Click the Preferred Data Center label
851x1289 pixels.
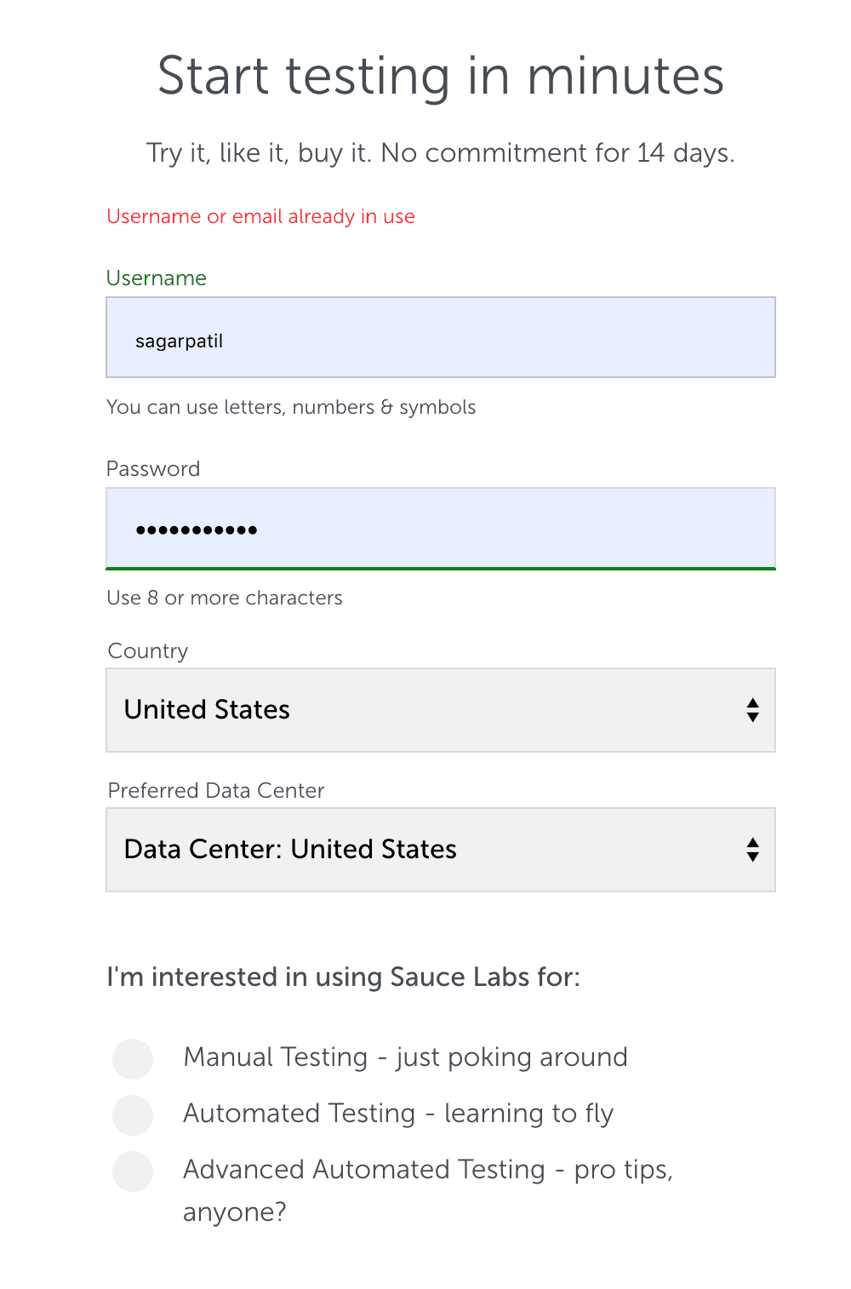(216, 791)
